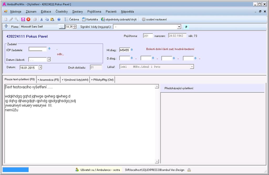Click the menu bar app icon before Nástroje
The height and width of the screenshot is (175, 269).
(x=6, y=12)
